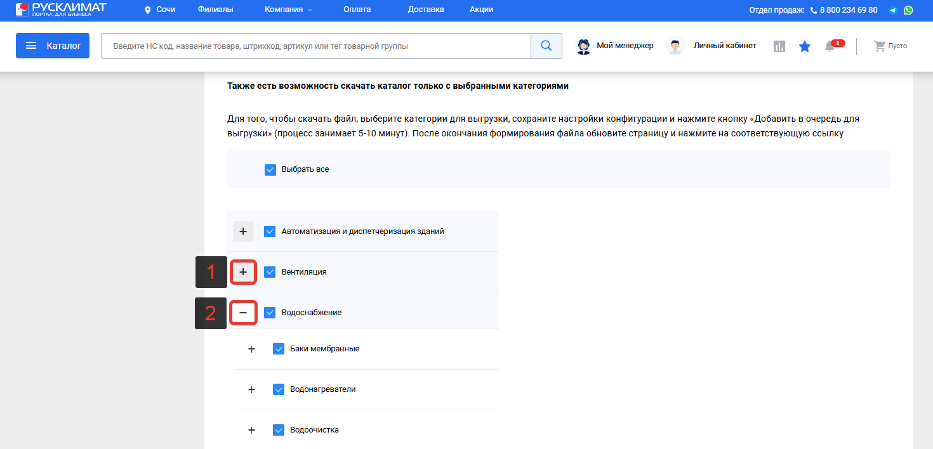Expand the Водоочистка subcategory
Image resolution: width=933 pixels, height=449 pixels.
tap(251, 430)
